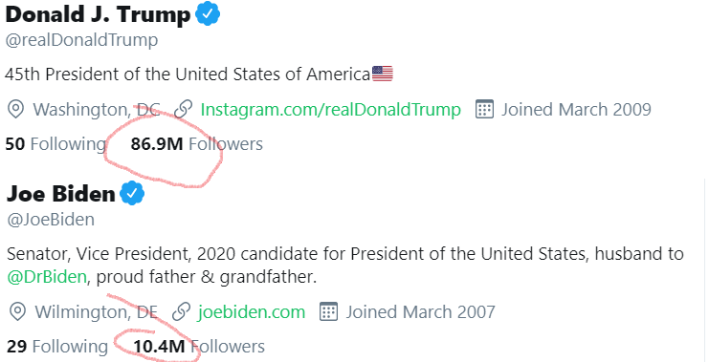
Task: Click the link chain icon before joebiden.com
Action: click(181, 312)
